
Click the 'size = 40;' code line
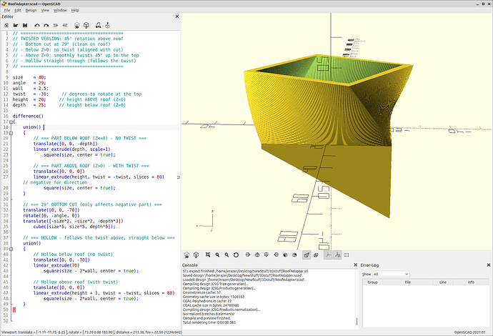click(x=29, y=77)
